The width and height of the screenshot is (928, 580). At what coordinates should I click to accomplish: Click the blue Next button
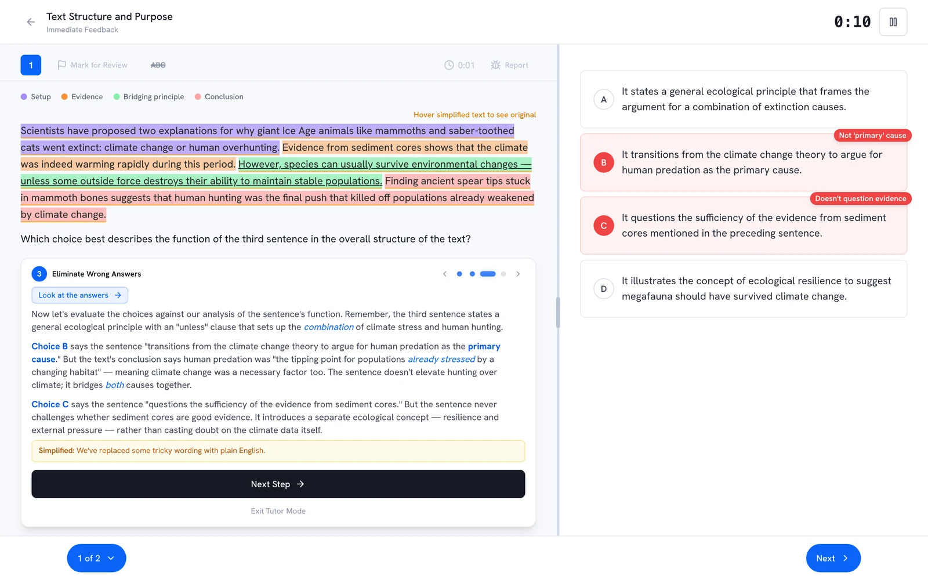[833, 558]
